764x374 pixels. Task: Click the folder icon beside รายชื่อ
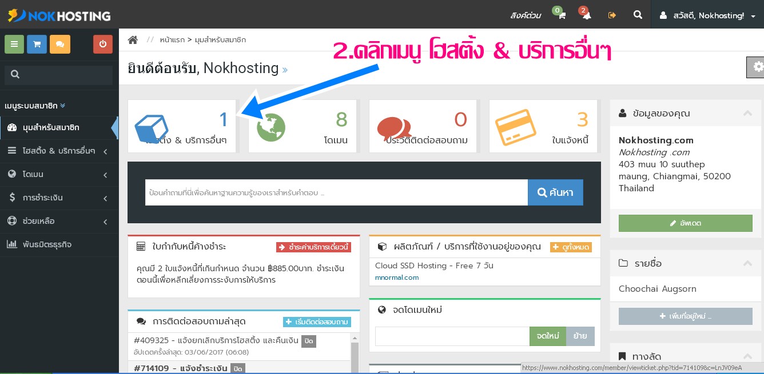(x=623, y=263)
